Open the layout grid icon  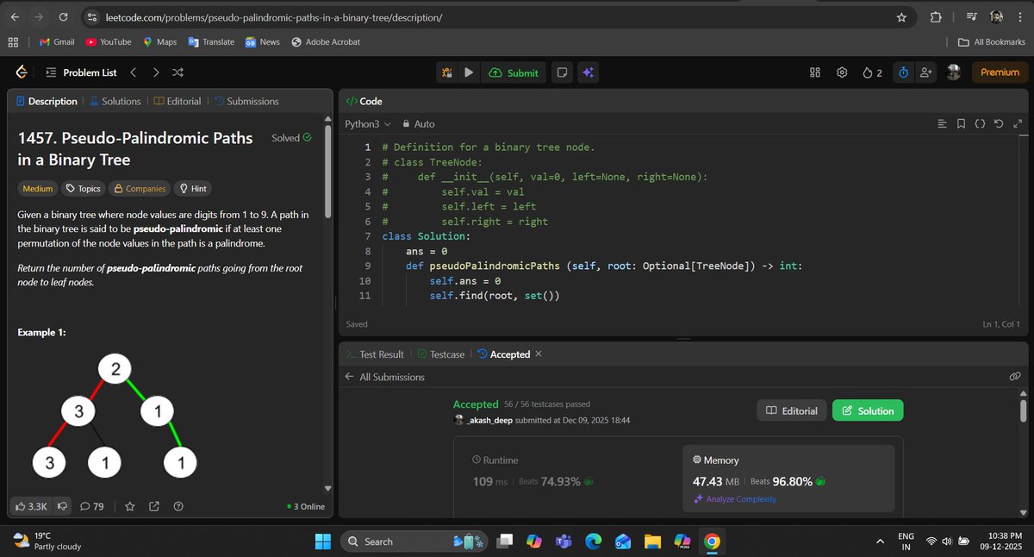815,73
